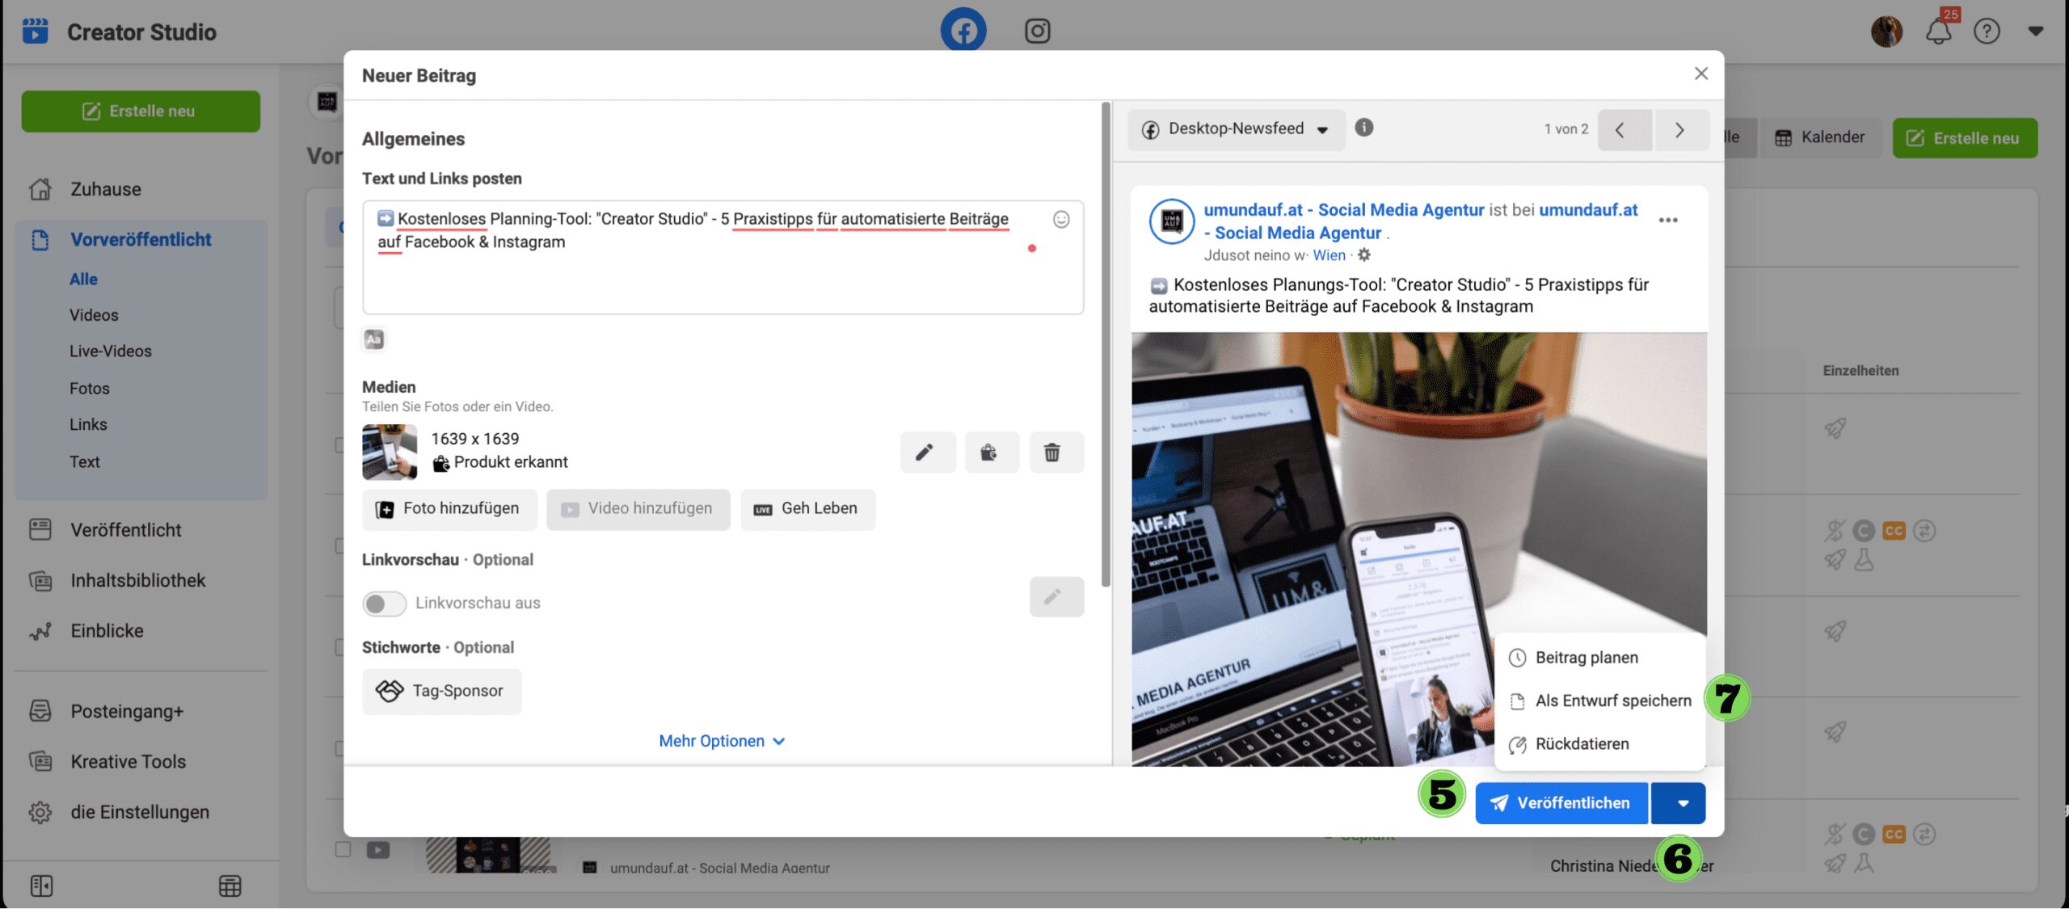
Task: Click the profile avatar in top bar
Action: 1886,32
